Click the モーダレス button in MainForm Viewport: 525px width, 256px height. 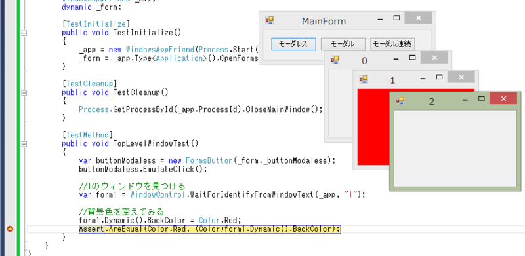[293, 44]
